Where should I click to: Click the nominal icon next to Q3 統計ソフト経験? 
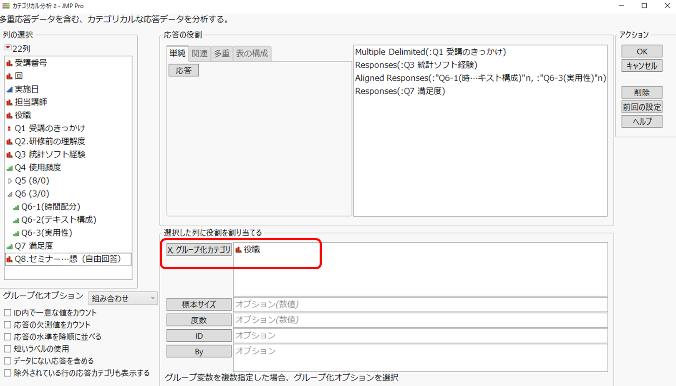(x=9, y=155)
